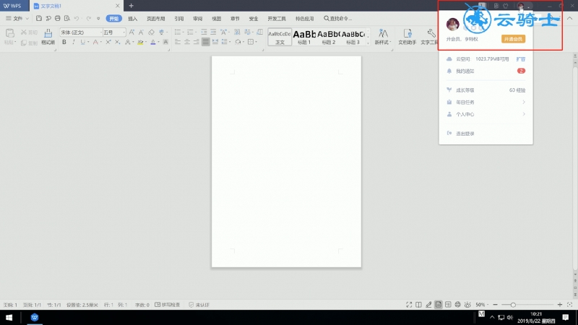578x325 pixels.
Task: Click the Save icon in quick toolbar
Action: tap(39, 18)
